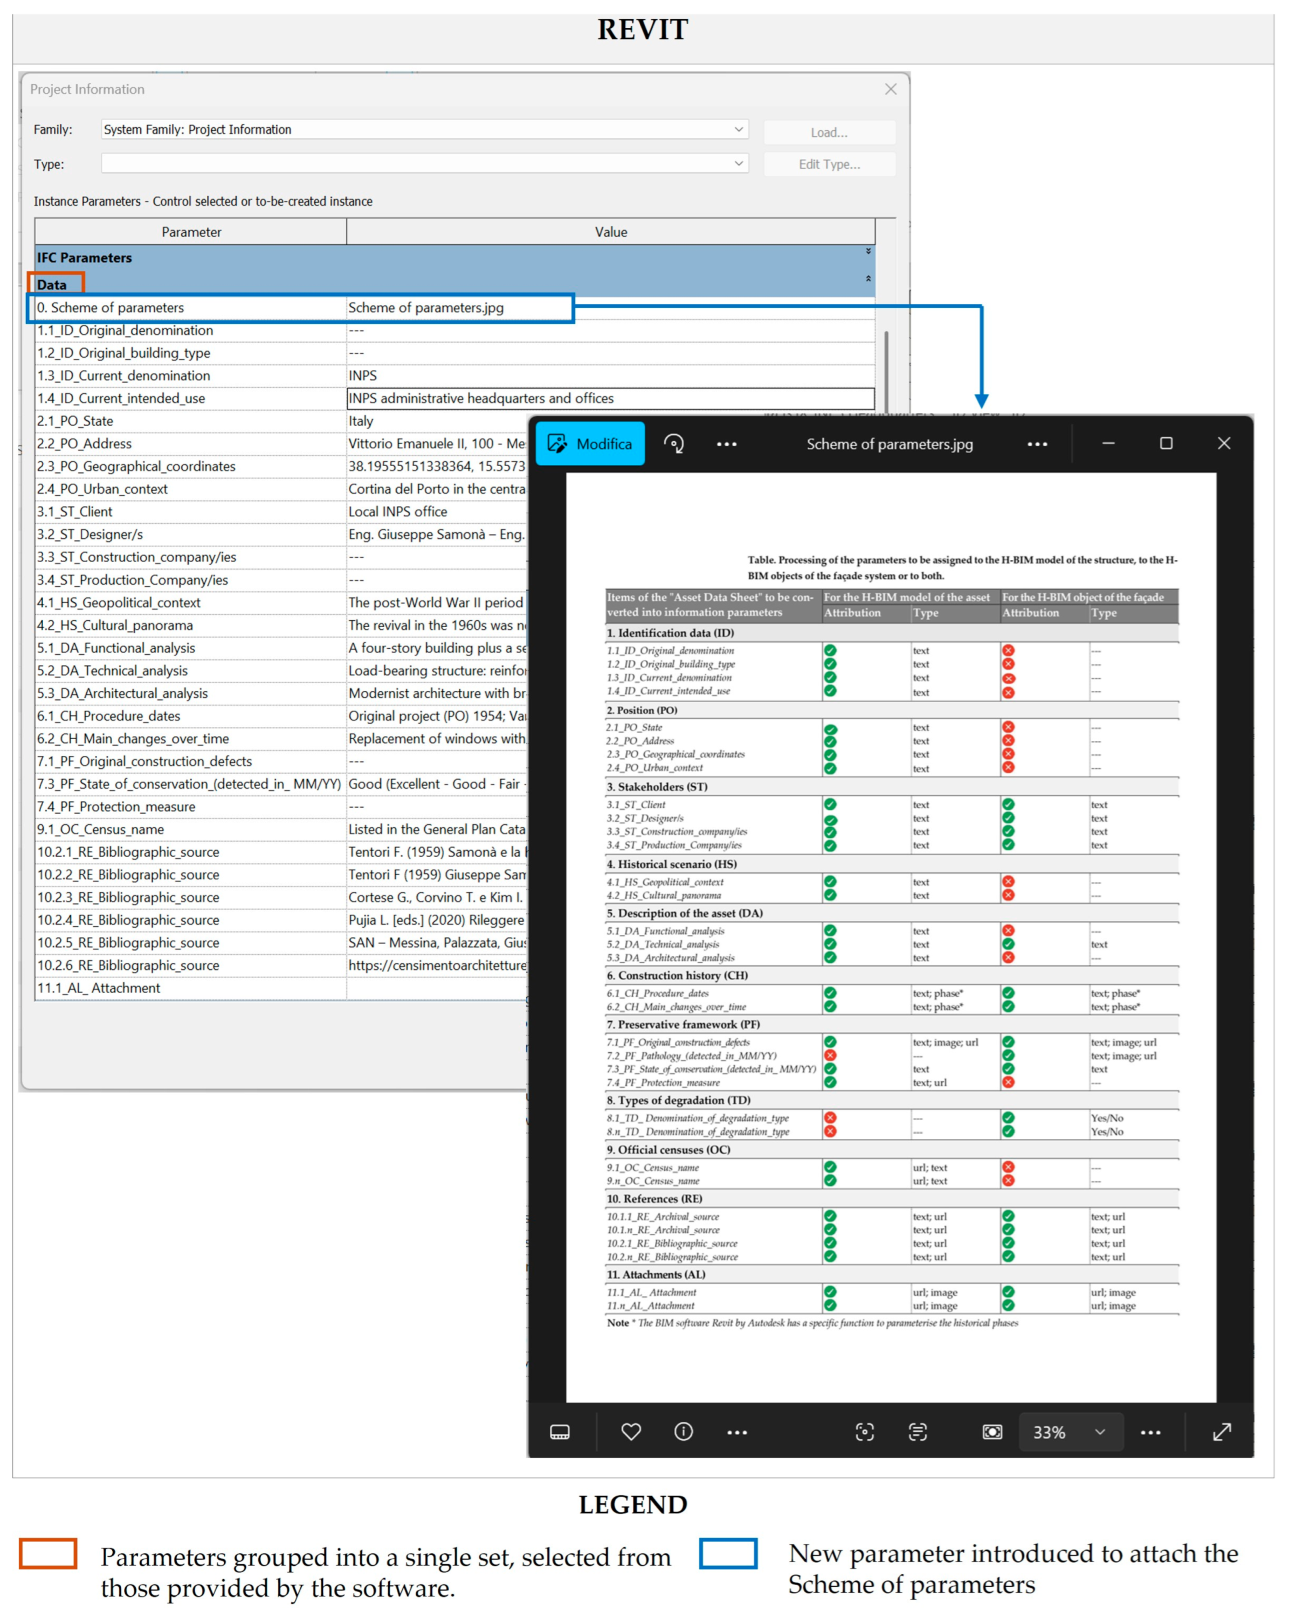The height and width of the screenshot is (1611, 1289).
Task: Expand the IFC Parameters group
Action: [x=868, y=251]
